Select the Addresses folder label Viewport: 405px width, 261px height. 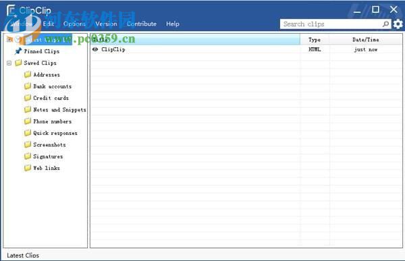pyautogui.click(x=47, y=75)
